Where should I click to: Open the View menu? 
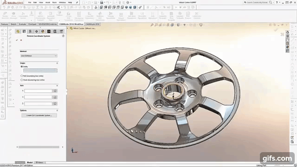click(x=41, y=2)
